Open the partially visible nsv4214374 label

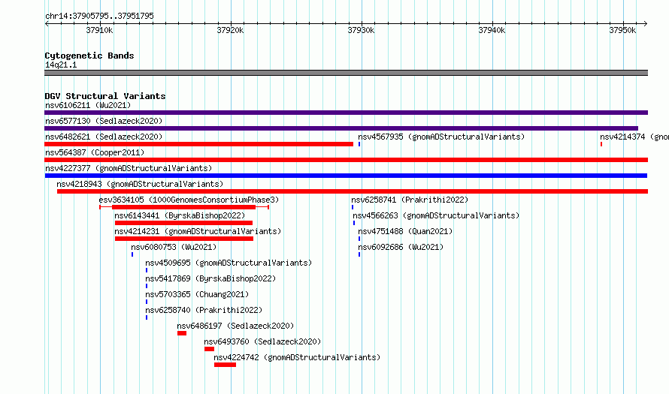(x=634, y=137)
